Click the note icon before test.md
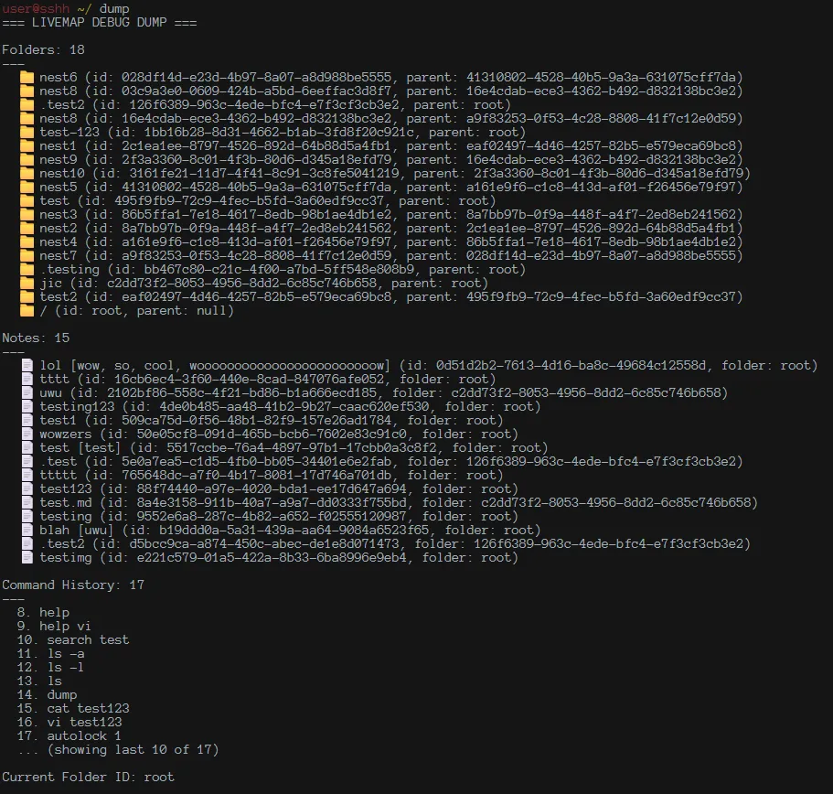Screen dimensions: 833x794 [27, 503]
